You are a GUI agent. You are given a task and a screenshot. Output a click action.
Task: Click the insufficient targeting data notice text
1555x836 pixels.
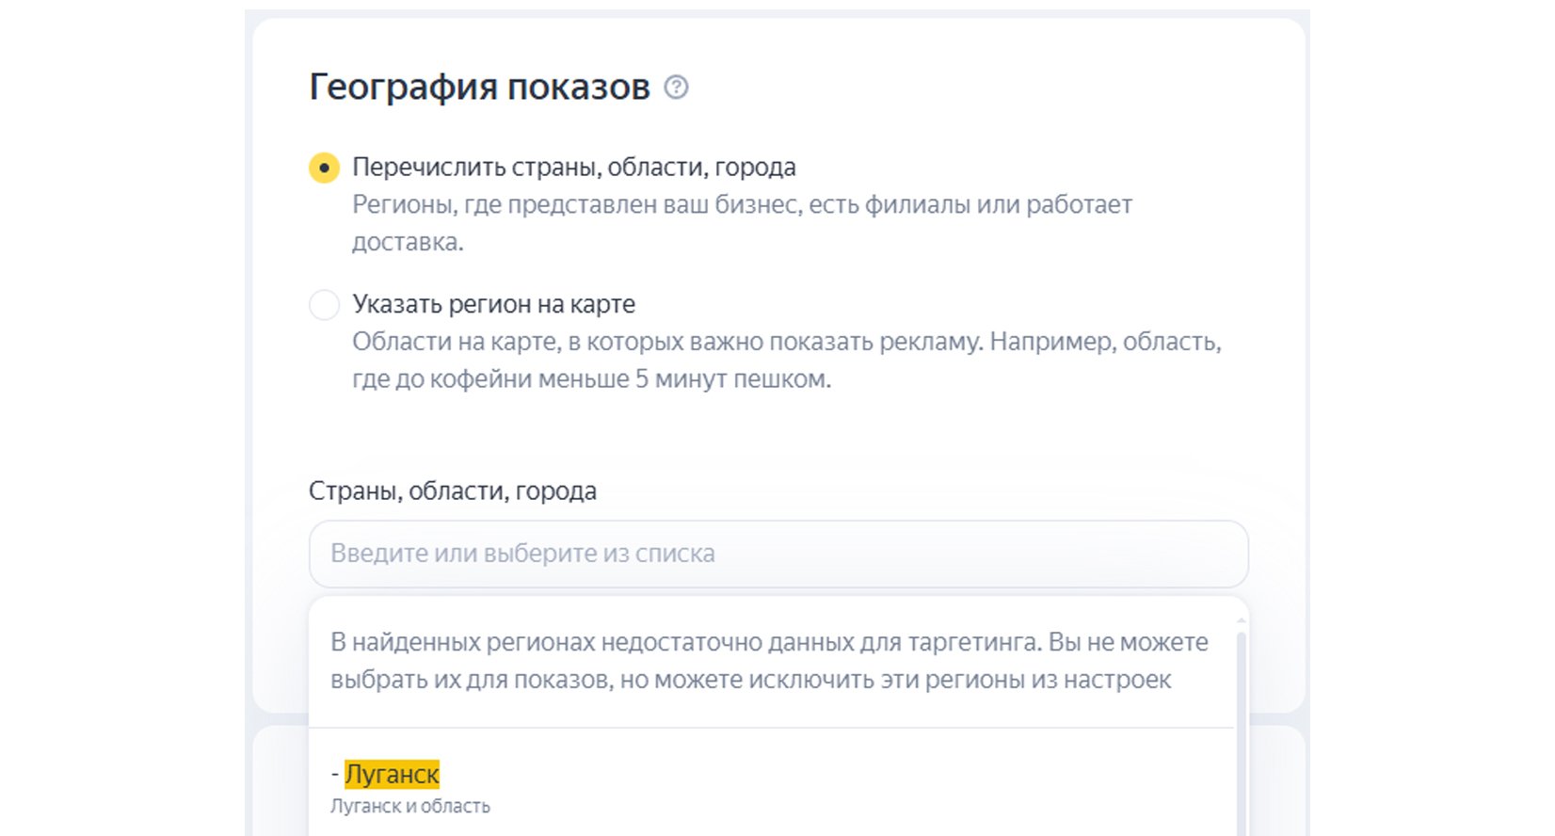tap(768, 643)
